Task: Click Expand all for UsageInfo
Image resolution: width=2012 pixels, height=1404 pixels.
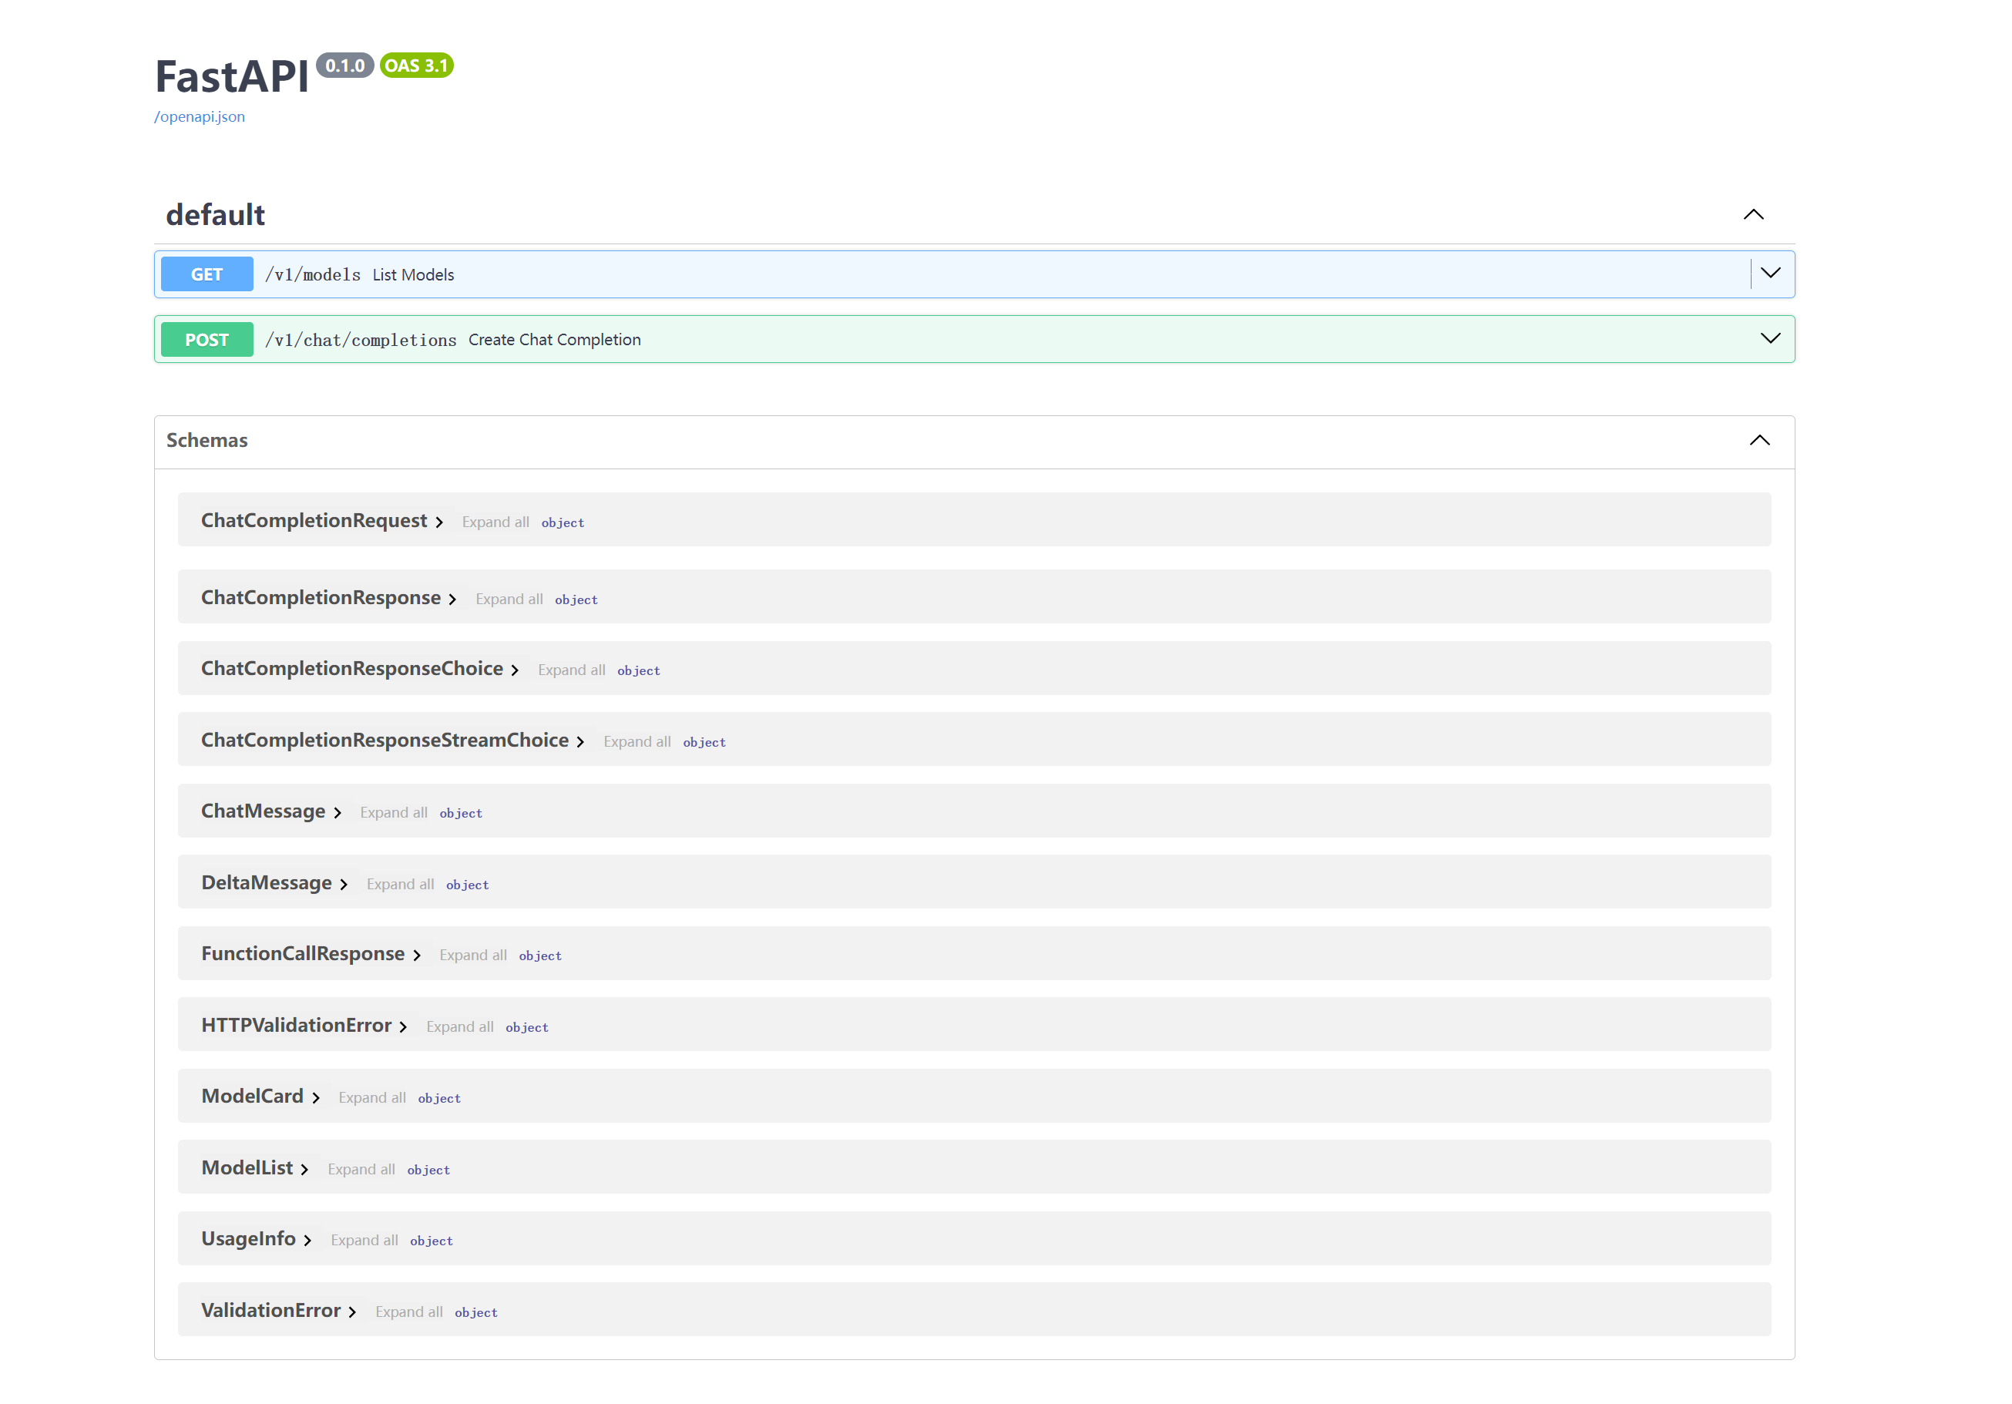Action: pos(364,1242)
